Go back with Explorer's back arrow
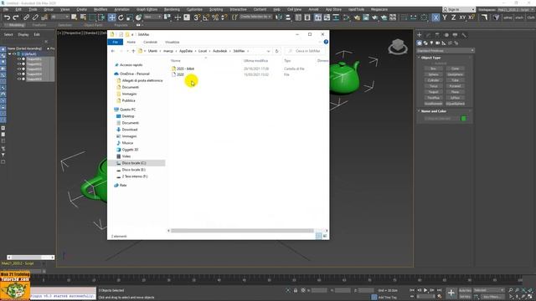 pos(113,51)
